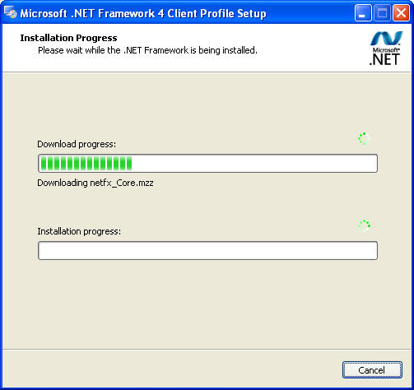Viewport: 414px width, 390px height.
Task: Click the disabled maximize window button
Action: [x=382, y=13]
